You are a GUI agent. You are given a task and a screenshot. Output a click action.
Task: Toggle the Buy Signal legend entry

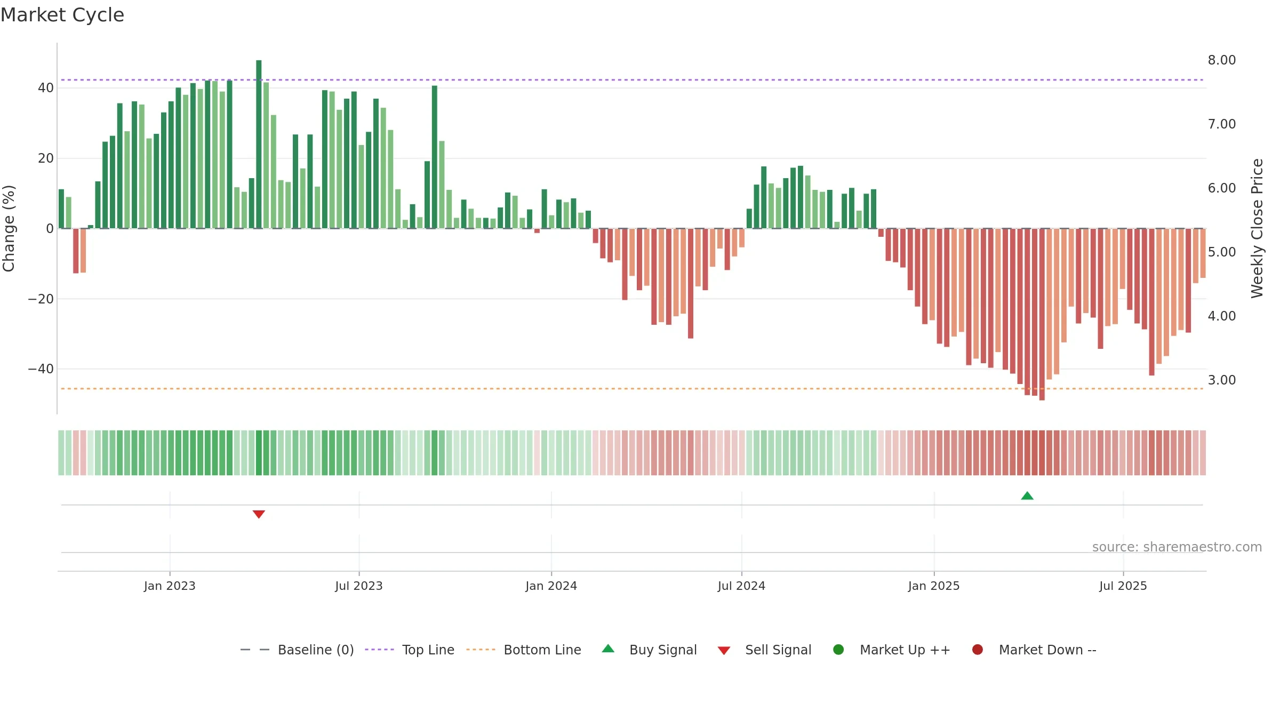649,650
